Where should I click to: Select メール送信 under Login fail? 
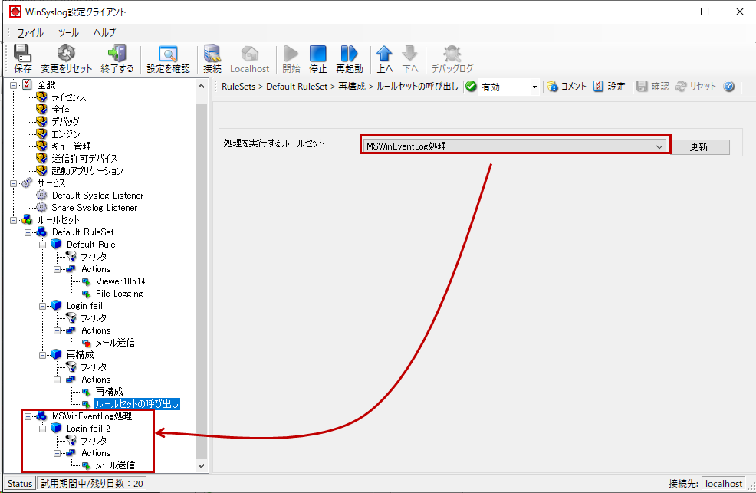[115, 343]
